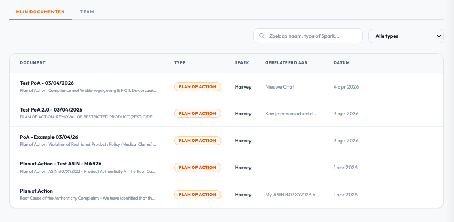Viewport: 454px width, 222px height.
Task: Open document Test PoA - 03/04/2026
Action: pos(47,83)
